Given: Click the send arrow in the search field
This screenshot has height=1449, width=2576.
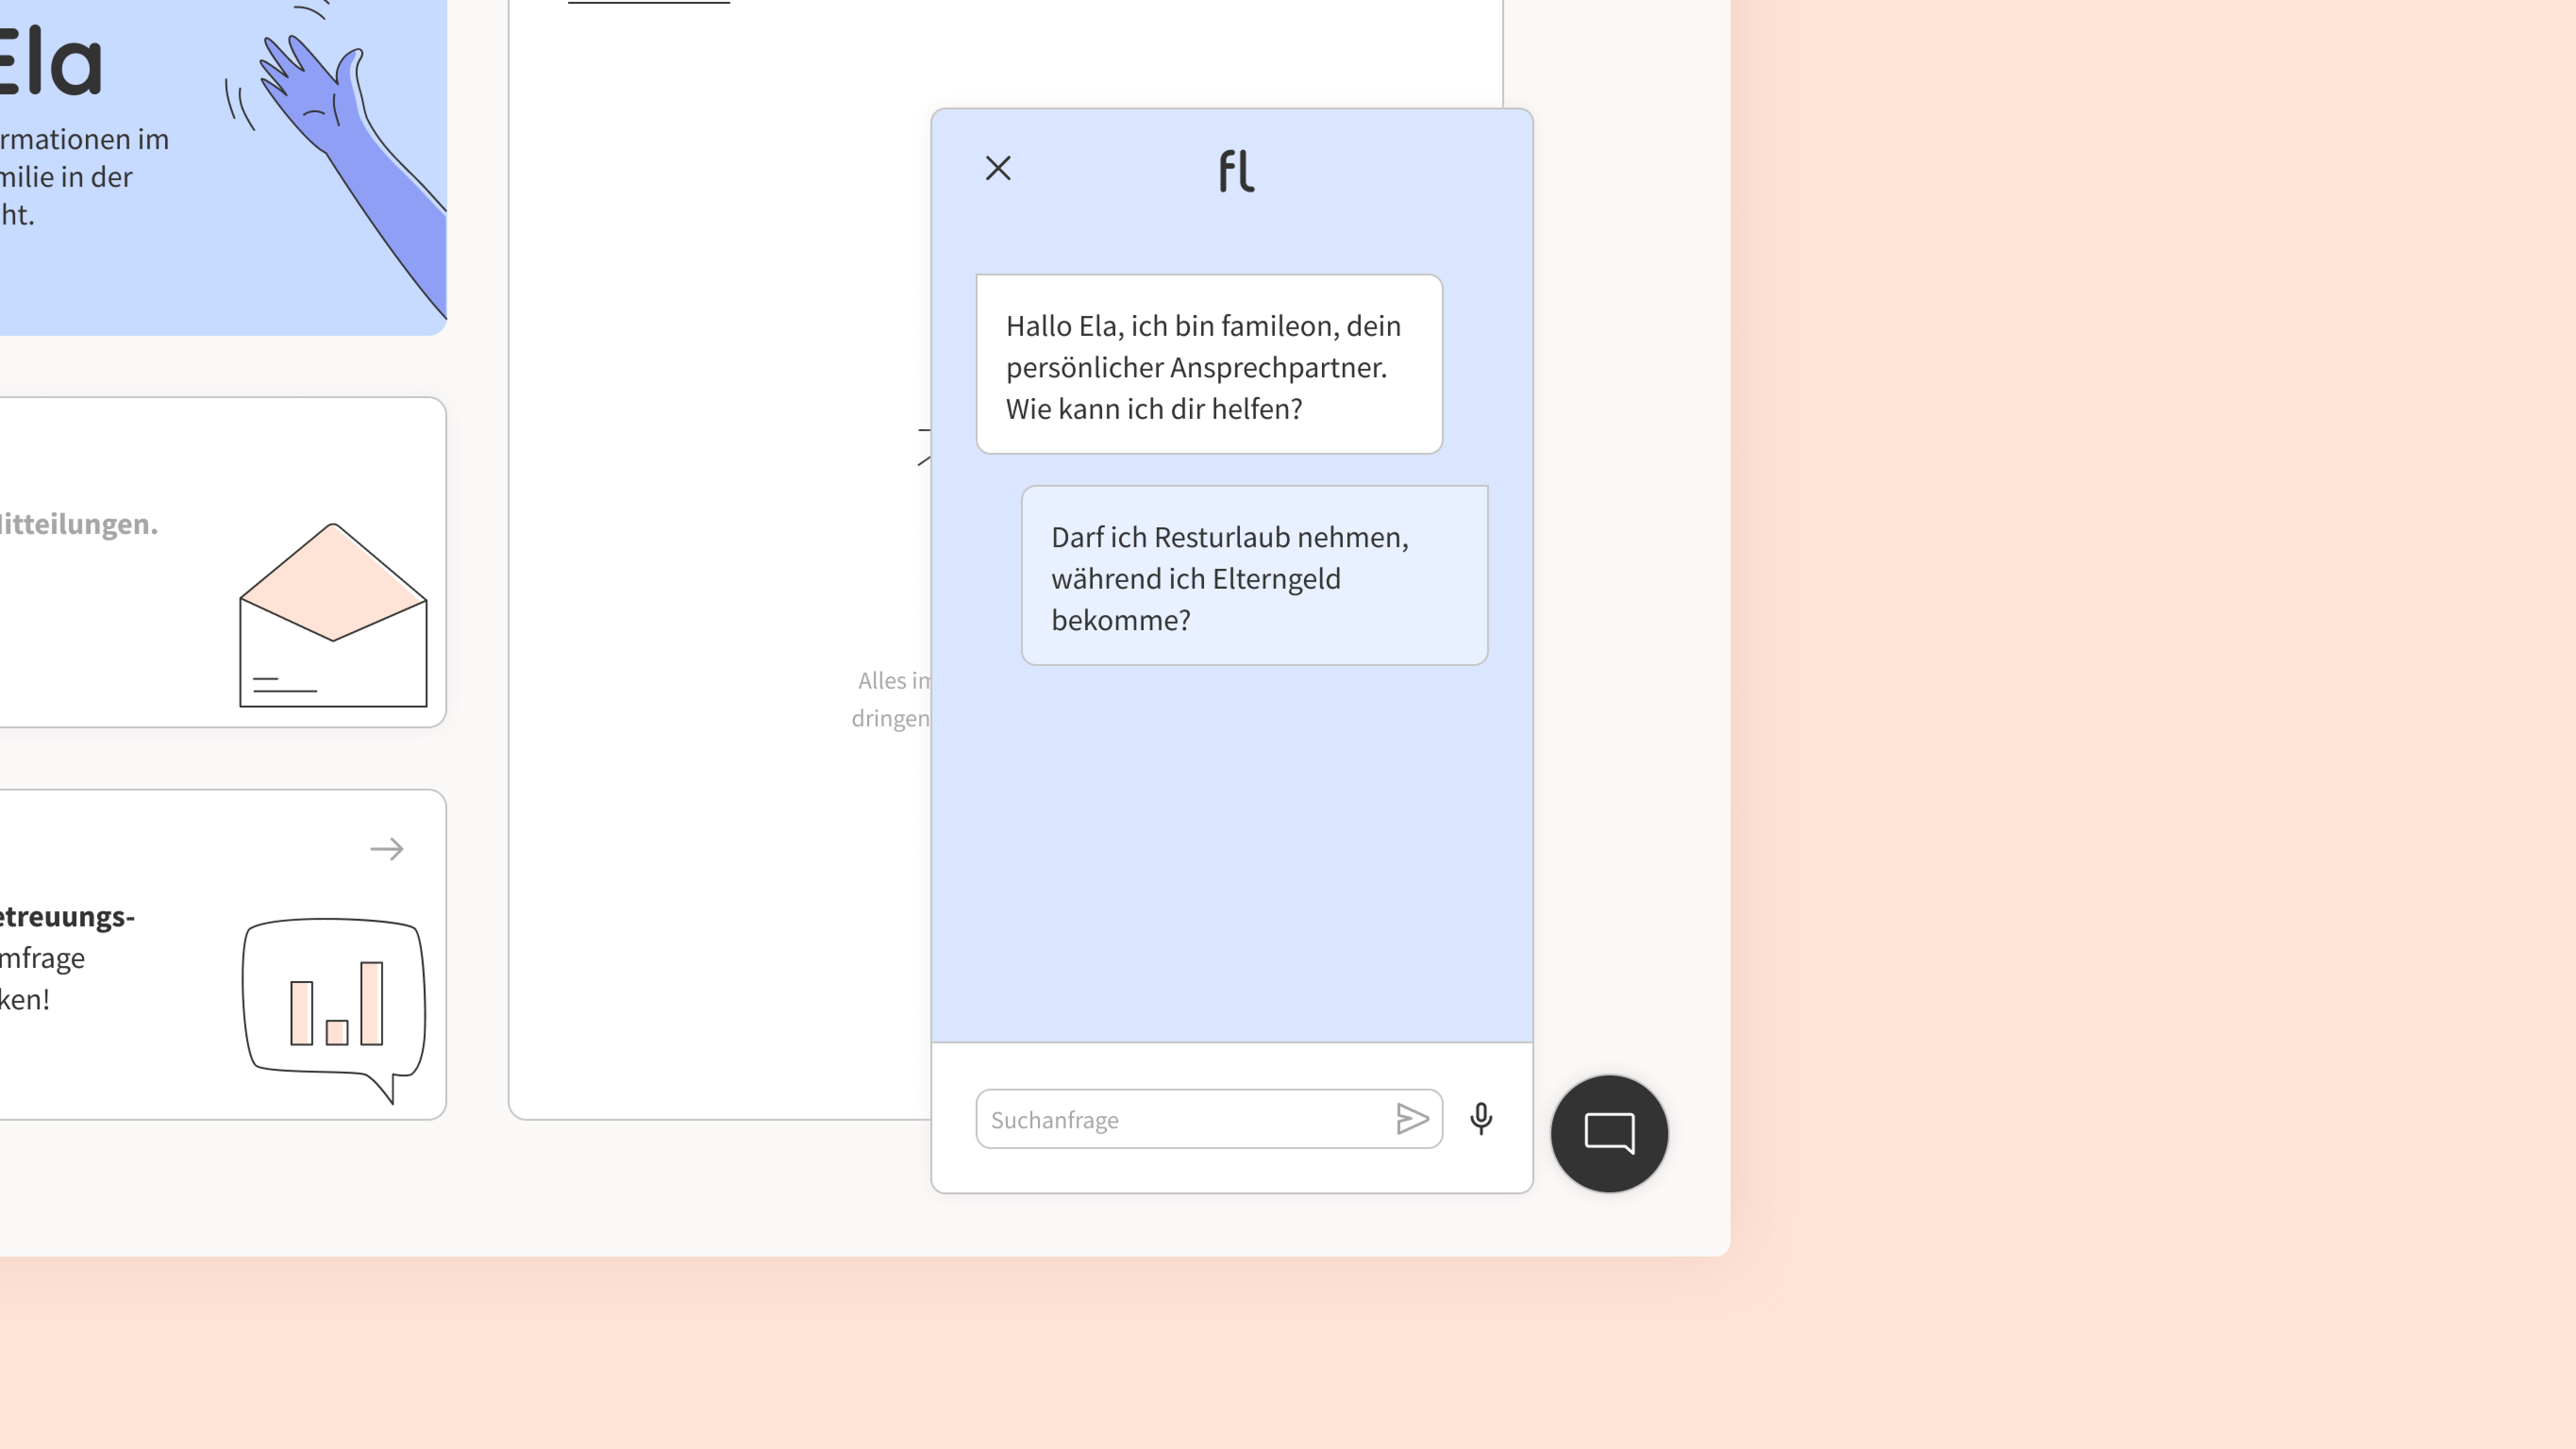Looking at the screenshot, I should coord(1413,1119).
